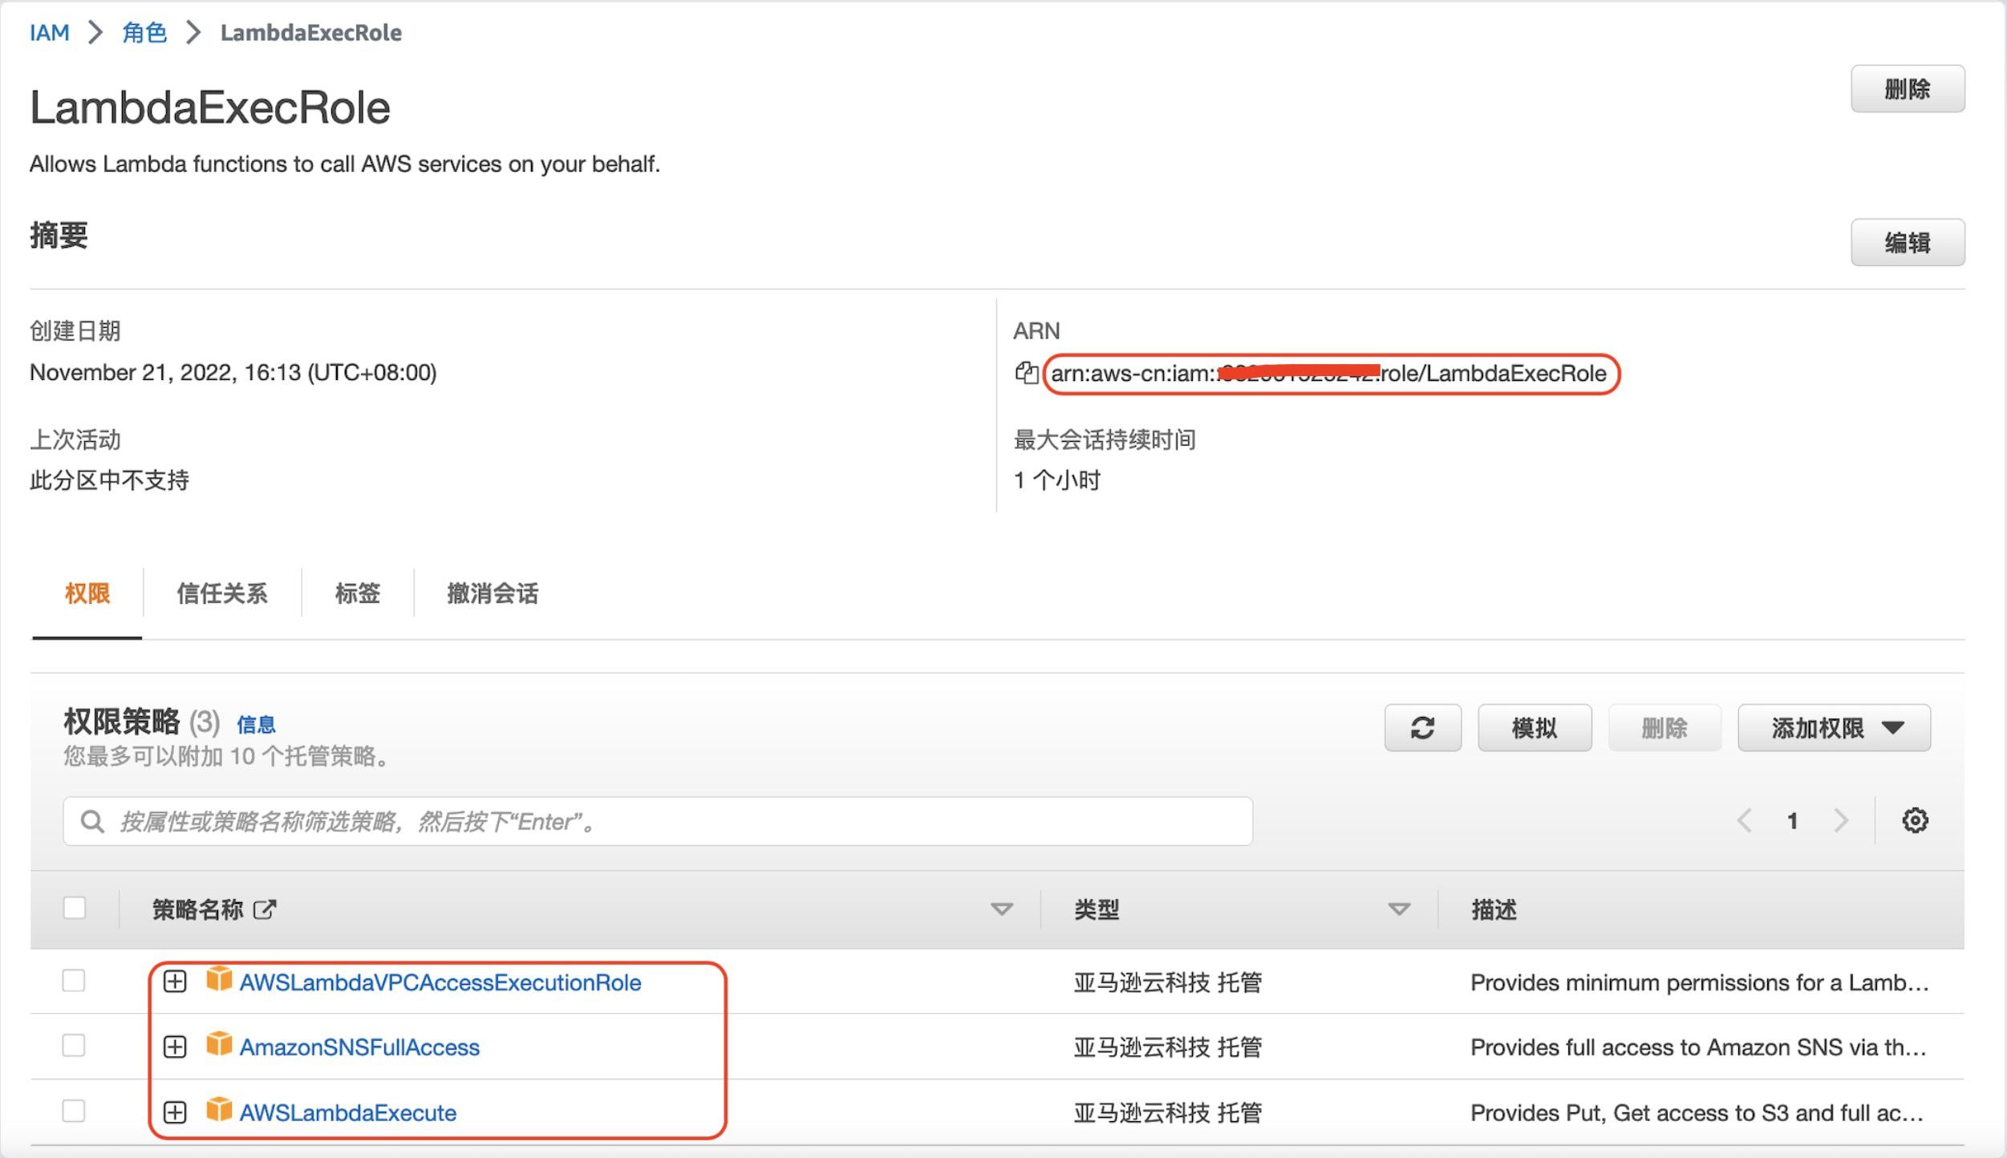Go to previous page of policies
Screen dimensions: 2007x1158
(1744, 820)
